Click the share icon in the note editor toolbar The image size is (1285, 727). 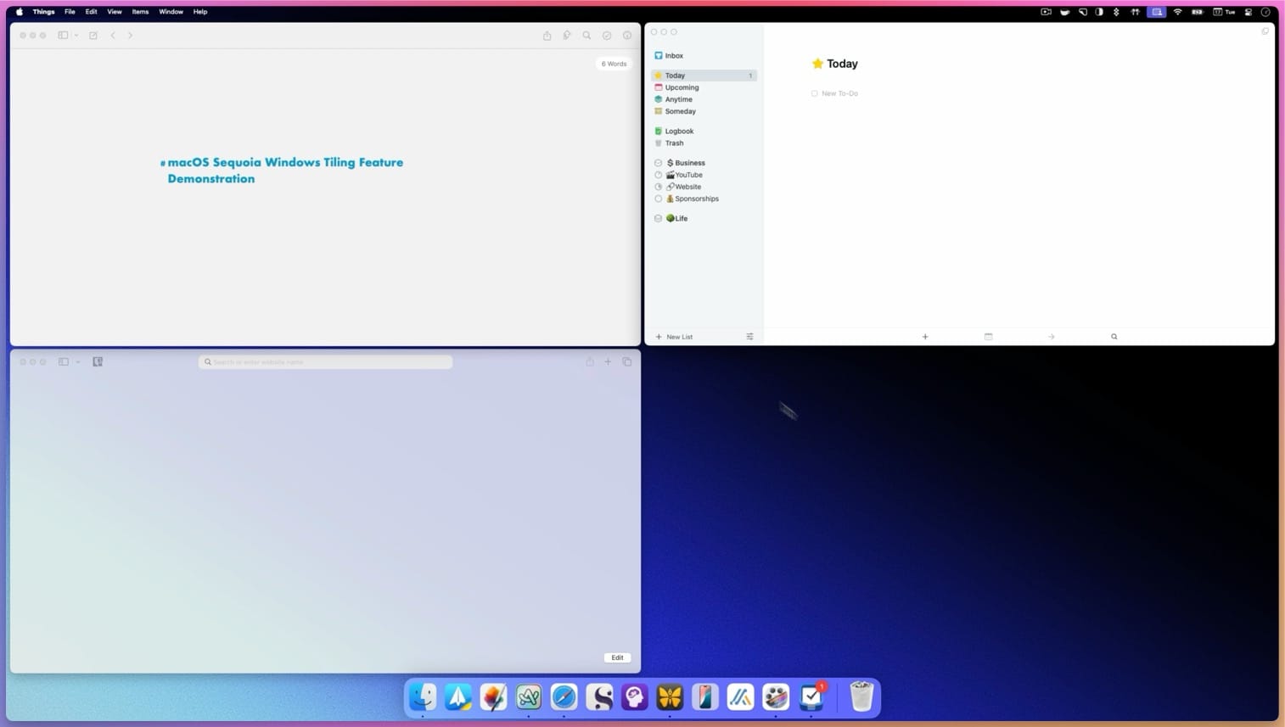coord(547,36)
